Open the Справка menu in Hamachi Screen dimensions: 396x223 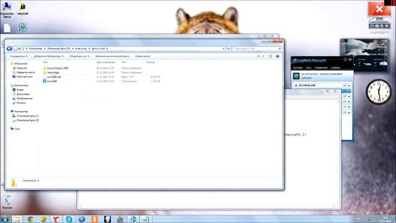(x=335, y=68)
